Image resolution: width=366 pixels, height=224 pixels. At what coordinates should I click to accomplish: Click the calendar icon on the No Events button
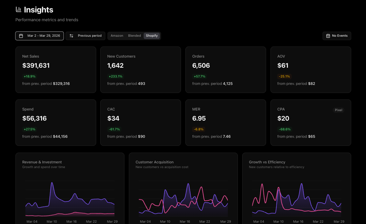click(x=328, y=35)
